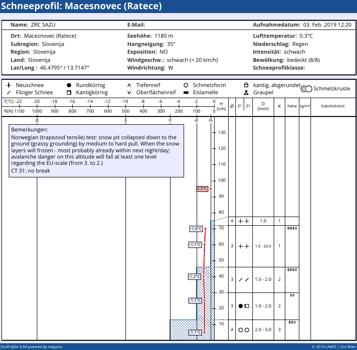Click the Niederschlag value Regen
Viewport: 357px width, 350px height.
(x=300, y=44)
